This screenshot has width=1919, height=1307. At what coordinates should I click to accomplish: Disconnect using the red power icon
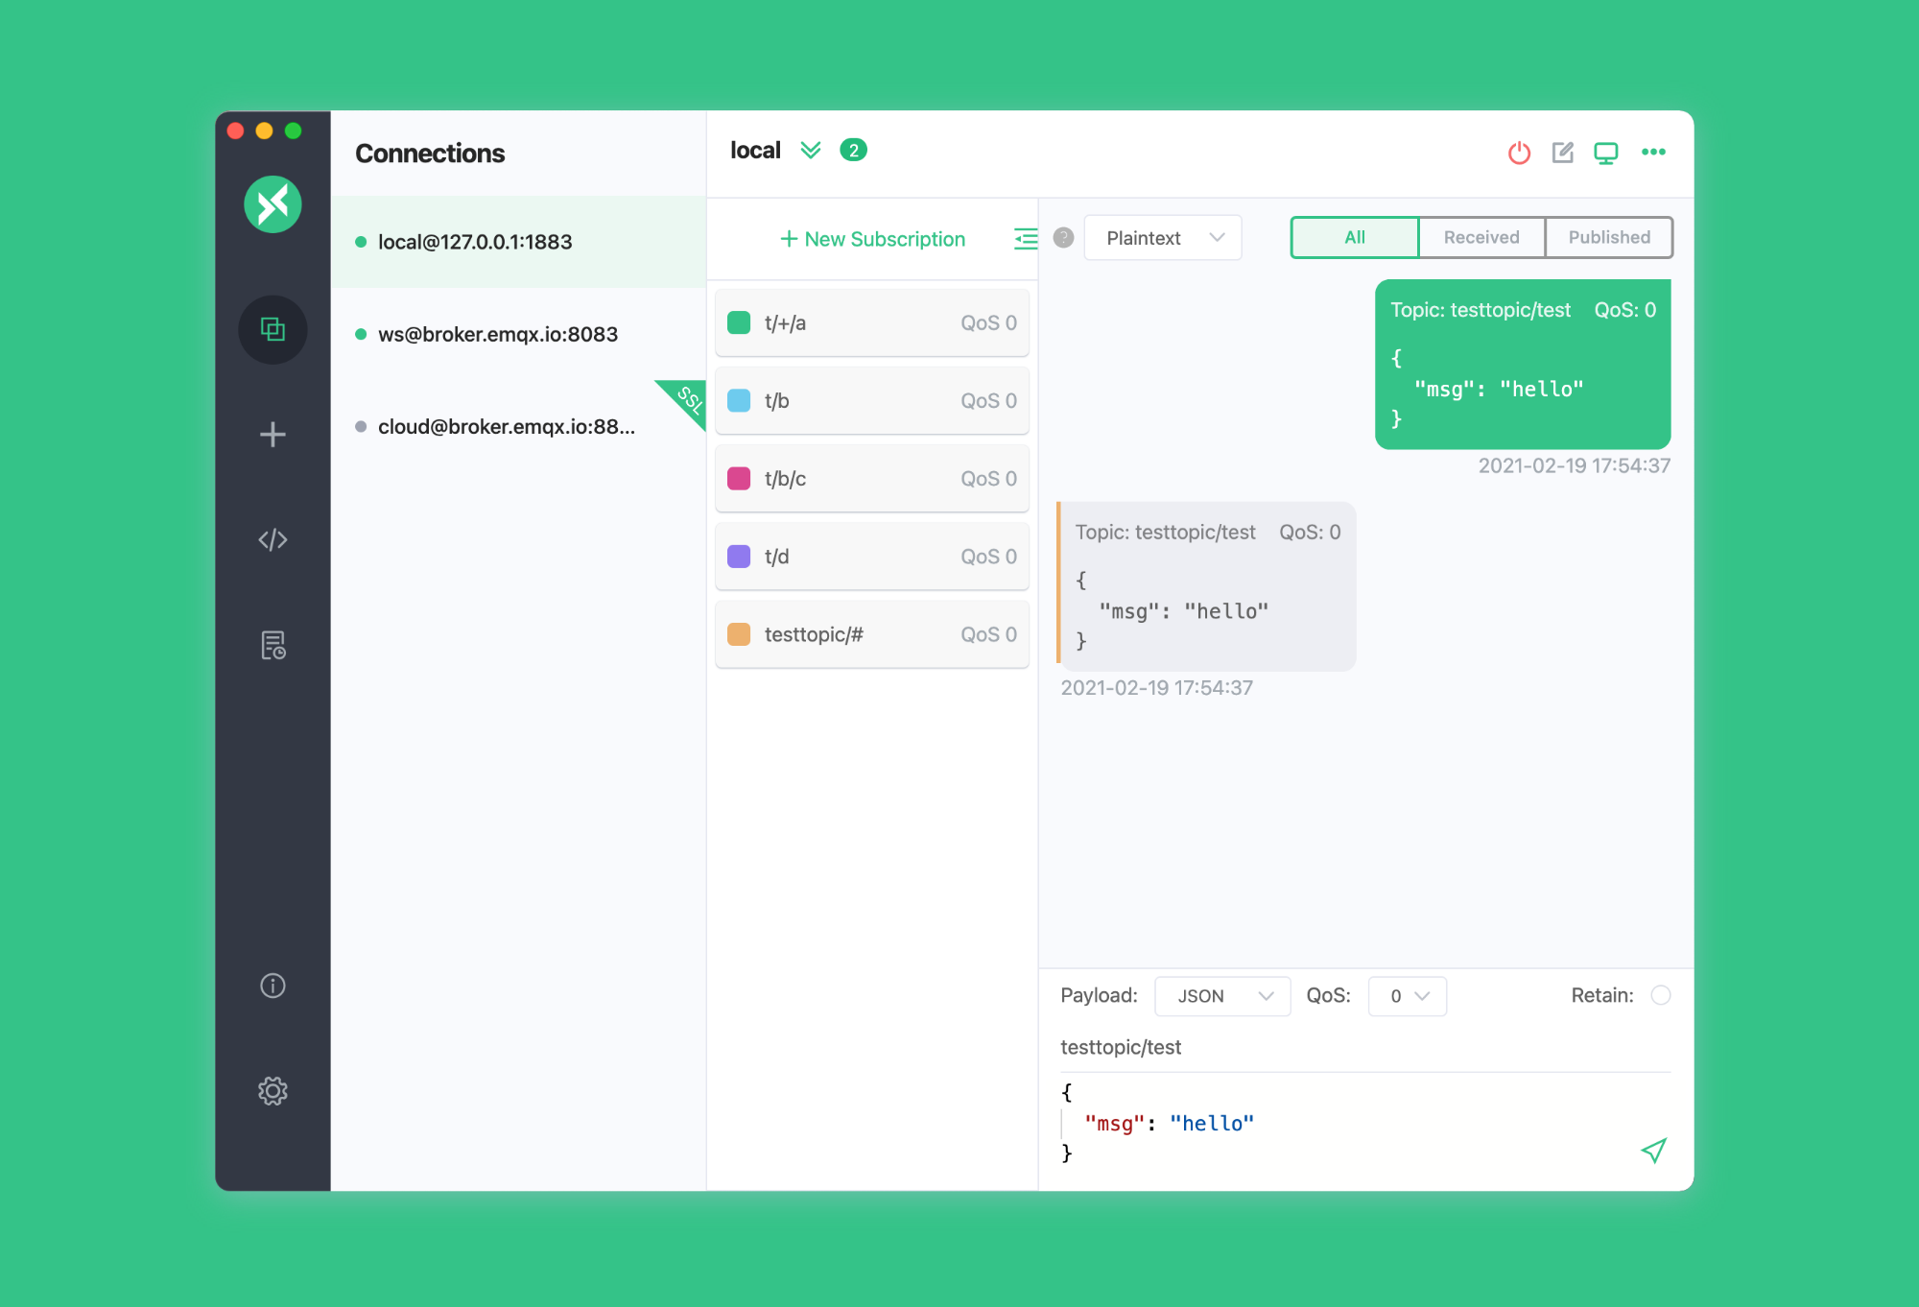click(x=1519, y=153)
